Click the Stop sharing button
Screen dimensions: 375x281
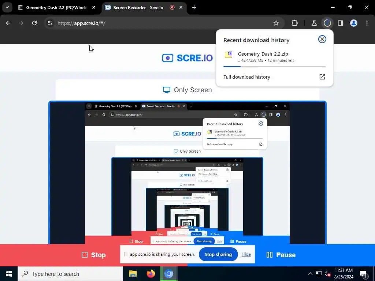pyautogui.click(x=218, y=255)
